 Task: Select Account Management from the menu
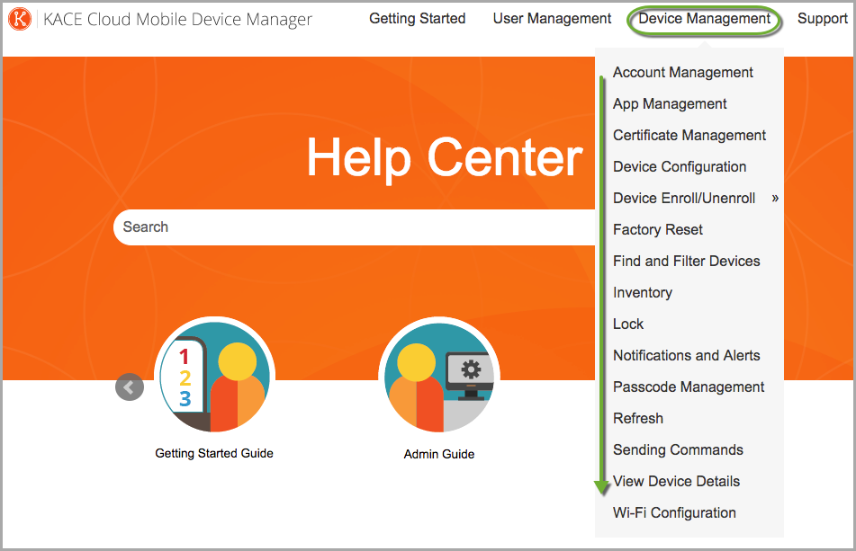(682, 73)
